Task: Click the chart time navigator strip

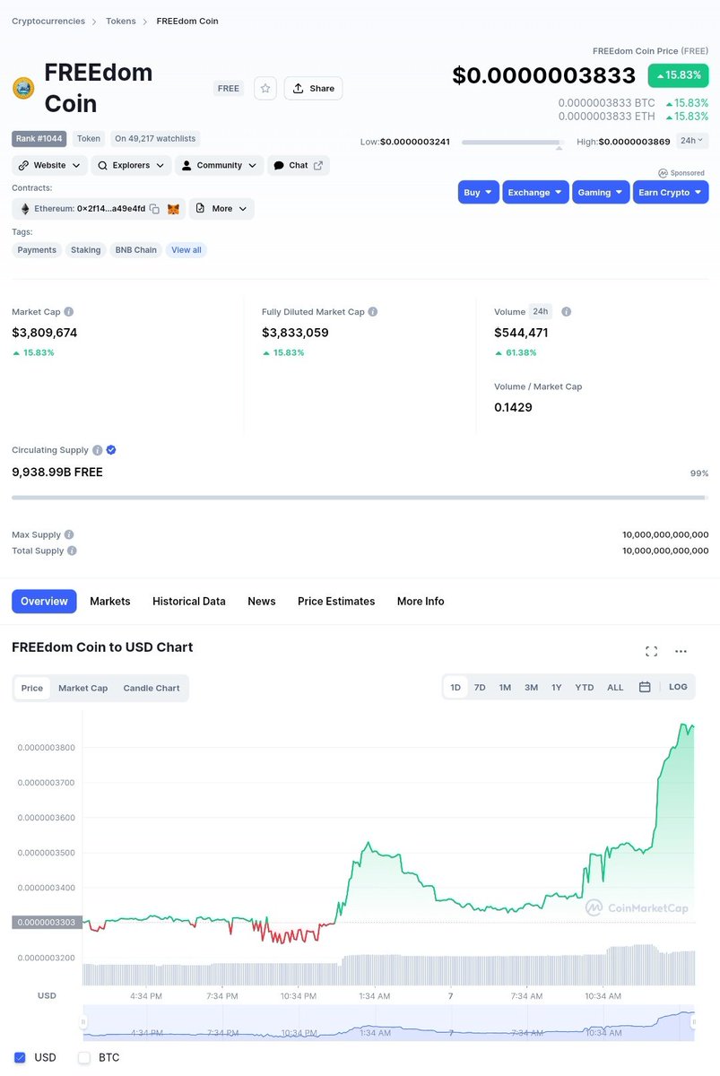Action: pyautogui.click(x=389, y=1023)
